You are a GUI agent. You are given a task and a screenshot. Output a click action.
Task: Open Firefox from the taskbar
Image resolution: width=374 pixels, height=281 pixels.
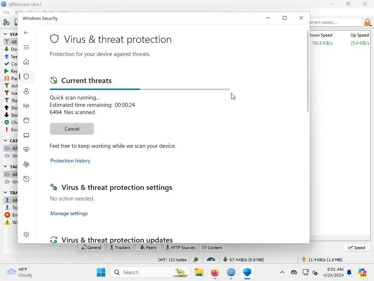[215, 272]
